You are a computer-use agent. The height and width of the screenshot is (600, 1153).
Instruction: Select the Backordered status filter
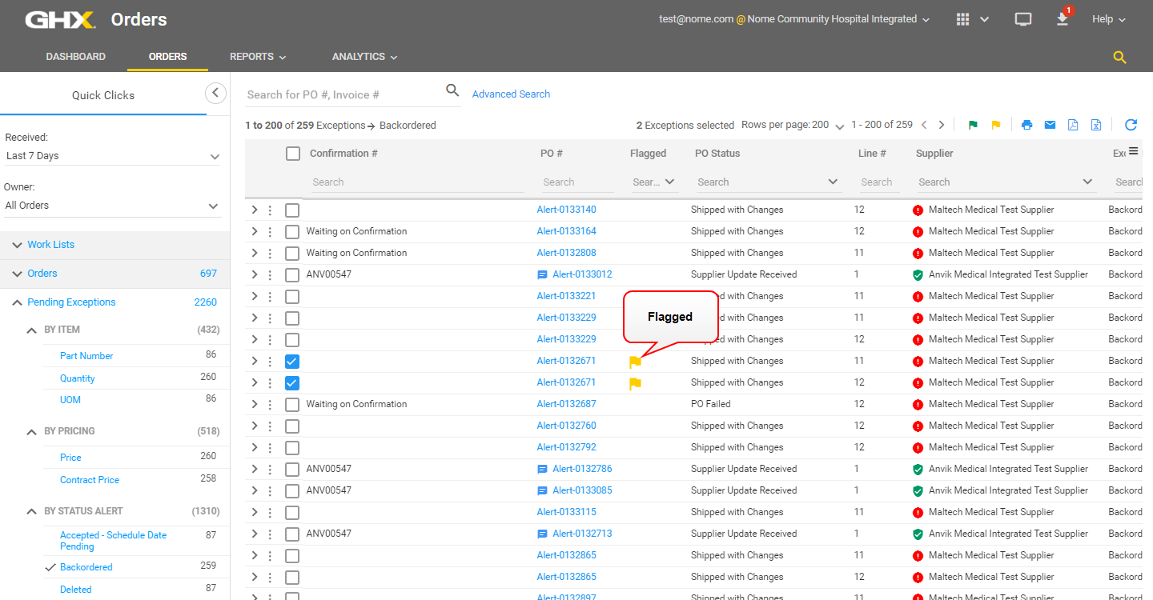(x=86, y=567)
